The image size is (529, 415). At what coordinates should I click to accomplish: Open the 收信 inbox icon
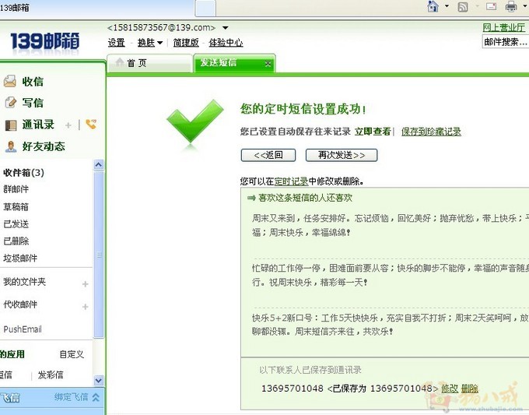(10, 81)
